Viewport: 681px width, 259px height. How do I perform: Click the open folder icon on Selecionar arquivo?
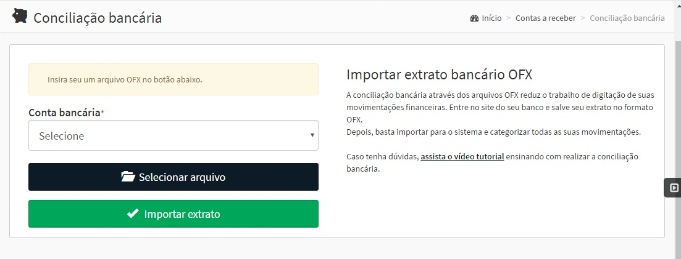coord(128,177)
